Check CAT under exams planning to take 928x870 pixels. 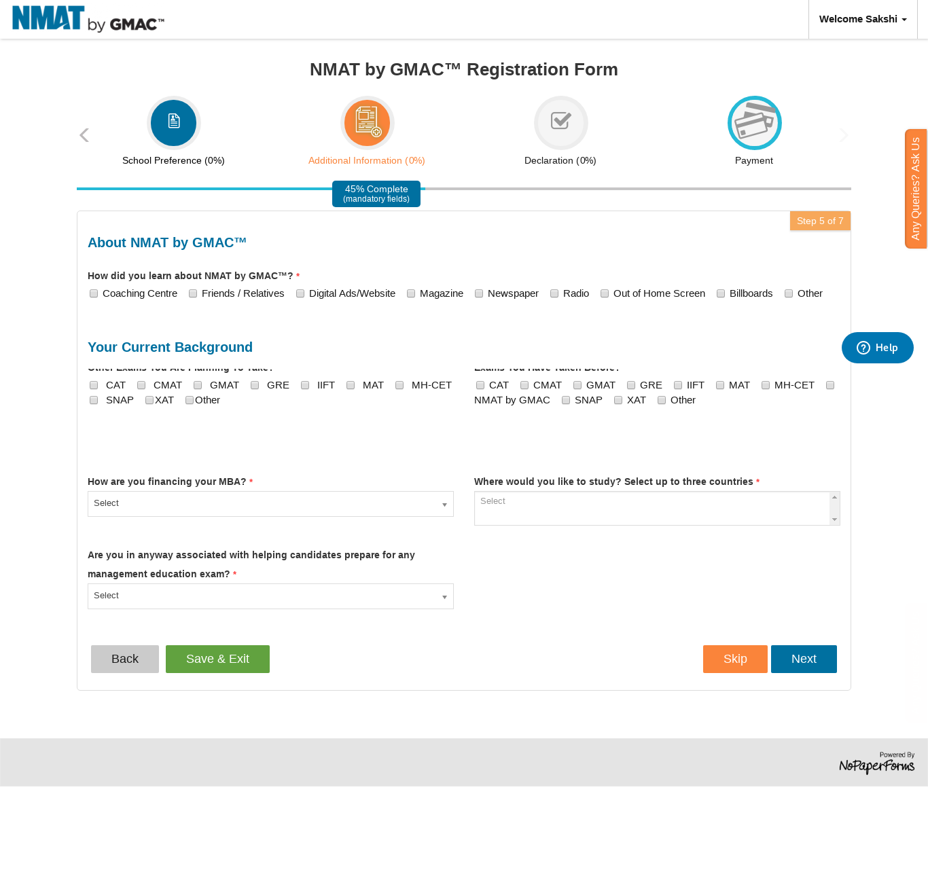point(94,385)
